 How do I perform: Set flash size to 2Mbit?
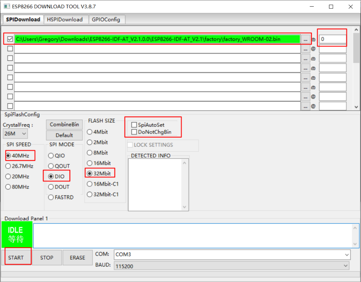[98, 143]
